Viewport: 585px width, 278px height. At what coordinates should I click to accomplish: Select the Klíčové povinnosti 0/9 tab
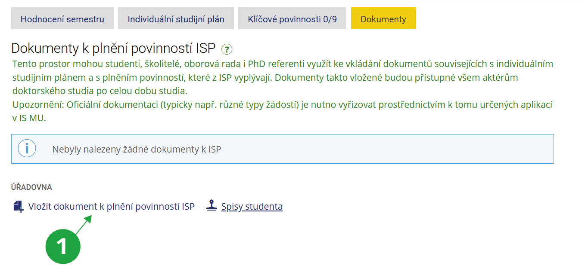pos(292,19)
